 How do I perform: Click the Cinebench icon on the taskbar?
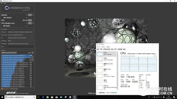coord(75,97)
